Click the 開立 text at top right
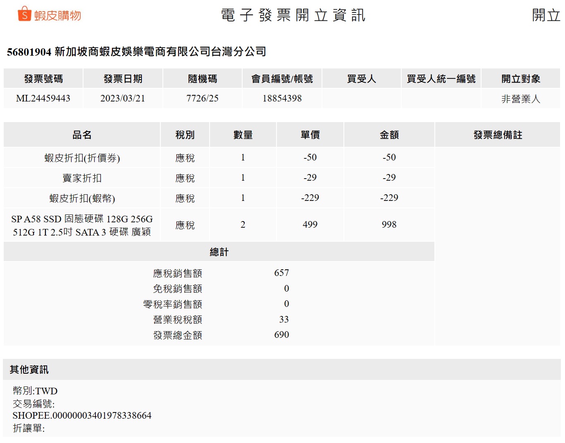Screen dimensions: 565x443 tap(546, 15)
